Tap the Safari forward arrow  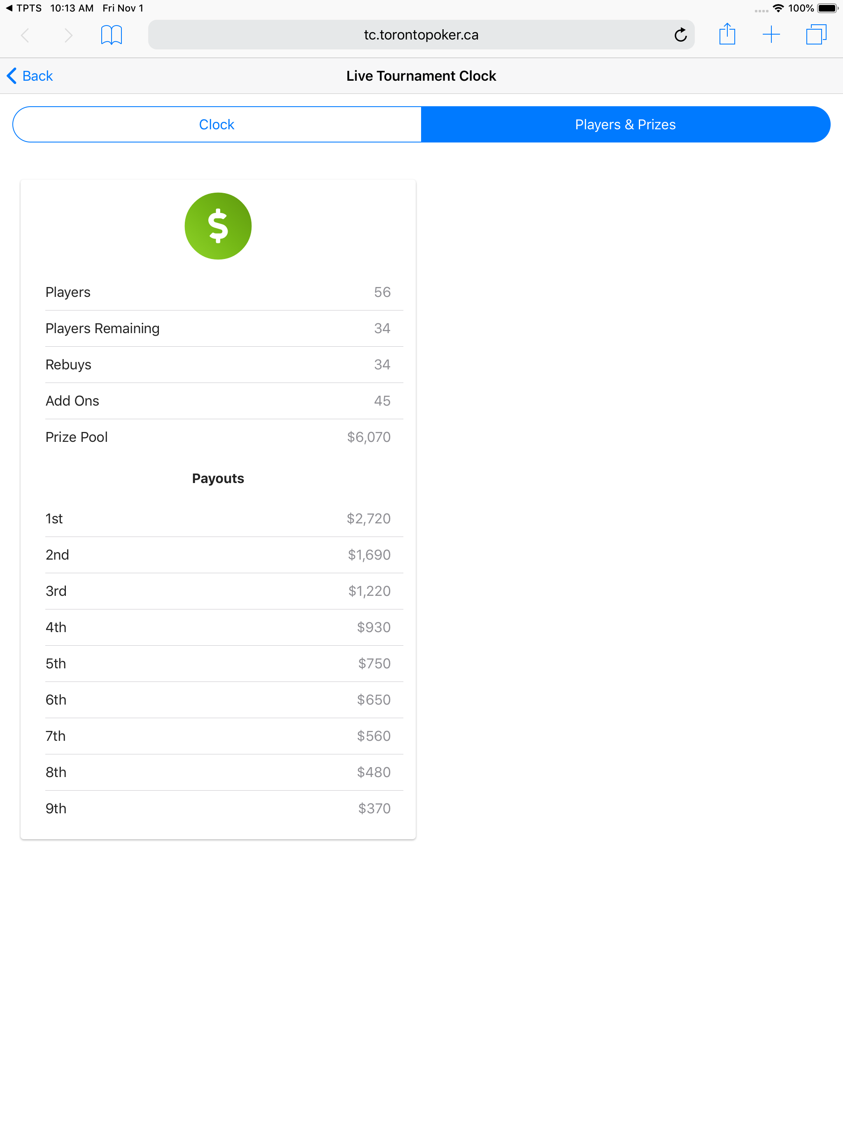[x=68, y=35]
